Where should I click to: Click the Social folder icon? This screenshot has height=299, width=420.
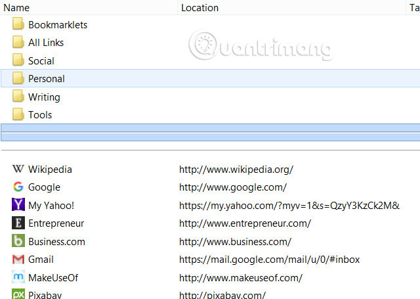(18, 60)
